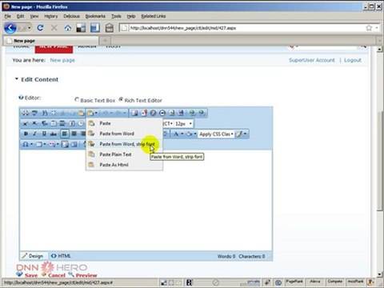Go back with Firefox back arrow
The width and height of the screenshot is (384, 288).
(x=10, y=28)
